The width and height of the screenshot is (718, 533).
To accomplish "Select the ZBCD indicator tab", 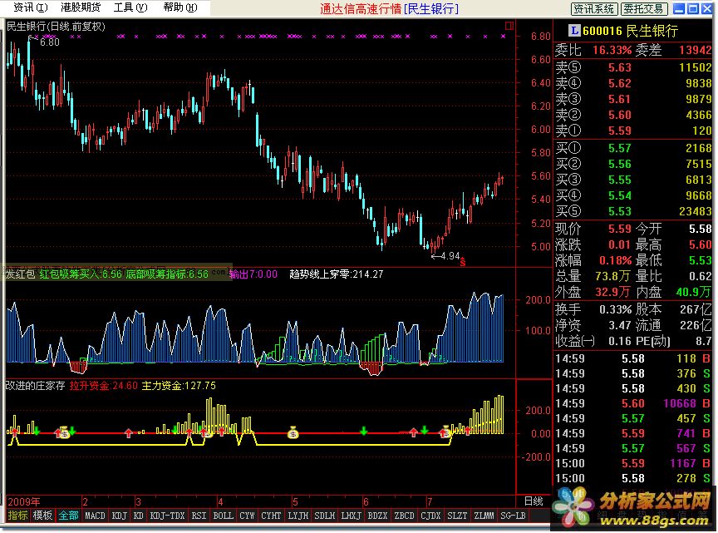I will (405, 516).
